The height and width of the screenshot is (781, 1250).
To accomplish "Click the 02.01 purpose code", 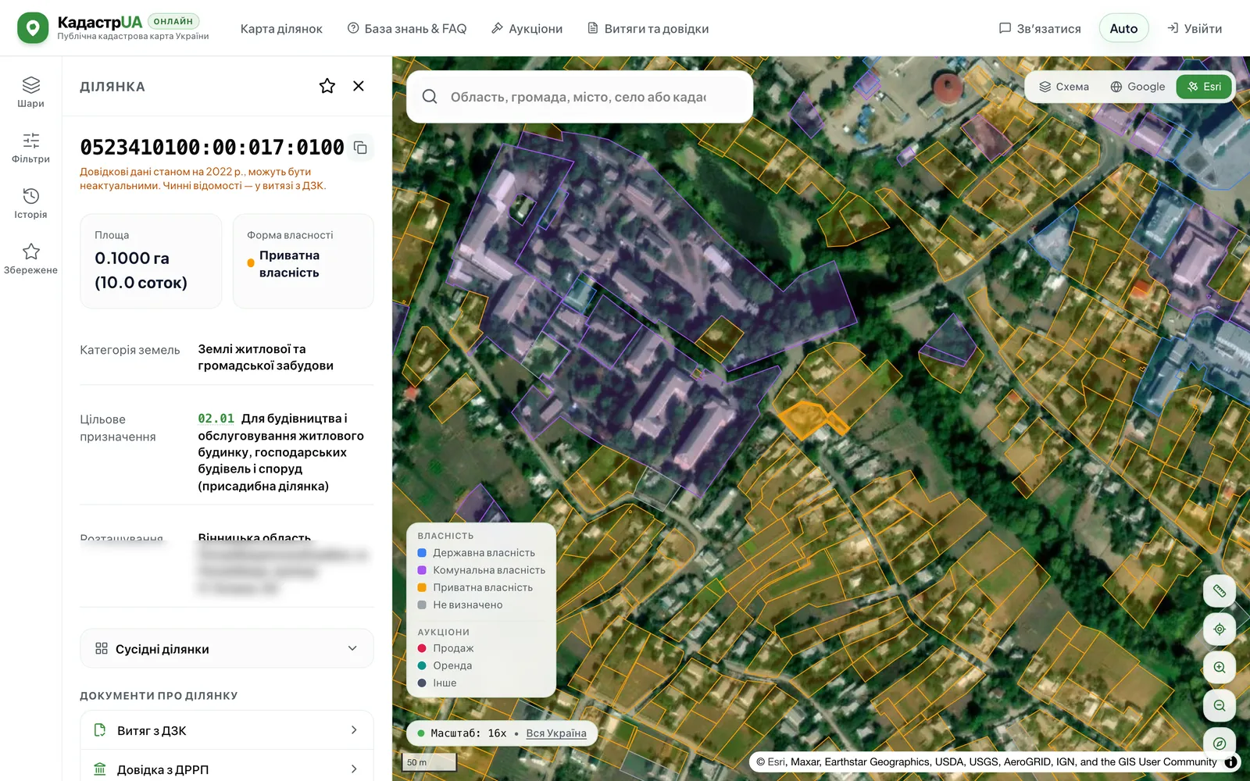I will [216, 419].
